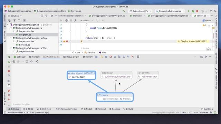The width and height of the screenshot is (221, 124).
Task: Hide the debug tool window with the minus icon
Action: 210,56
